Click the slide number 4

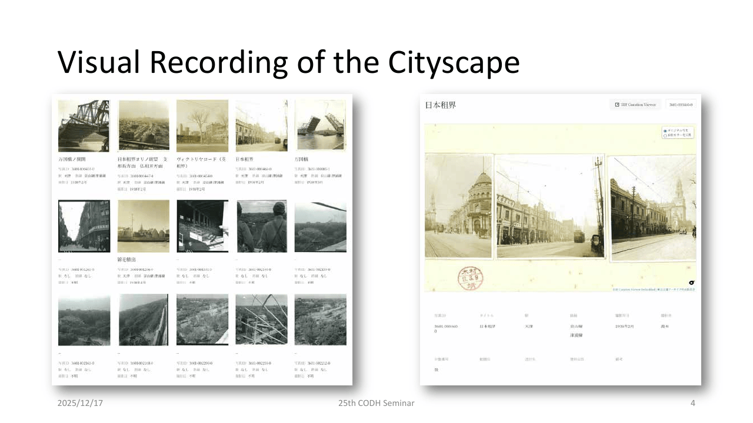(692, 403)
